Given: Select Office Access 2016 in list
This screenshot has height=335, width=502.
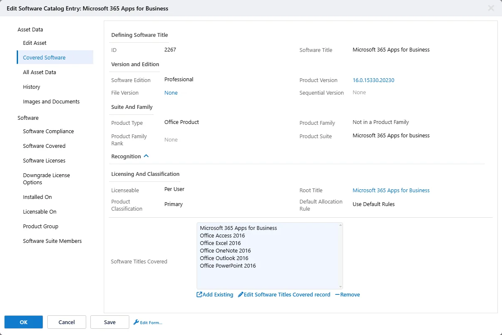Looking at the screenshot, I should [x=223, y=235].
